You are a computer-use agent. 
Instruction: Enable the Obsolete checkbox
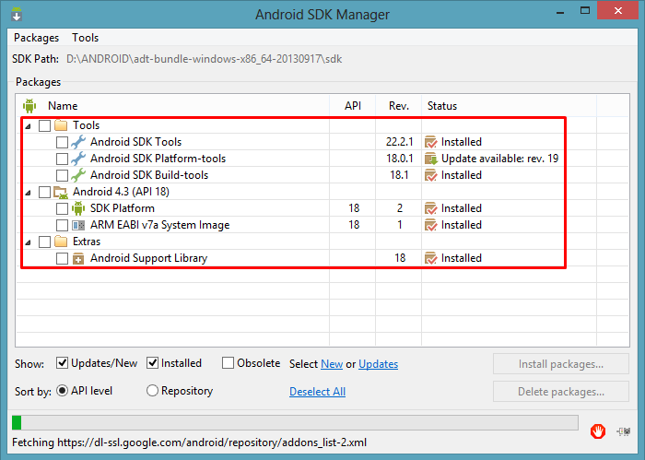(x=228, y=363)
